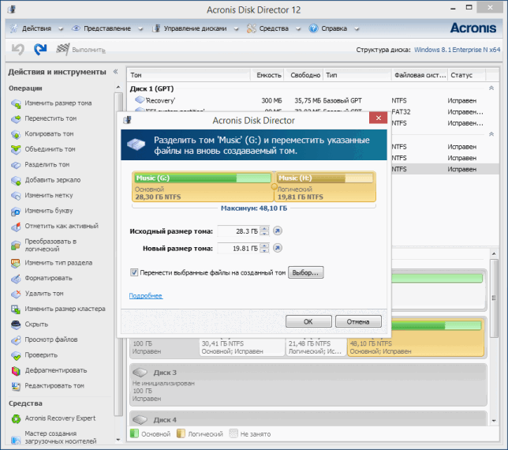Click the disk map vertical scrollbar
This screenshot has width=508, height=450.
tap(494, 298)
